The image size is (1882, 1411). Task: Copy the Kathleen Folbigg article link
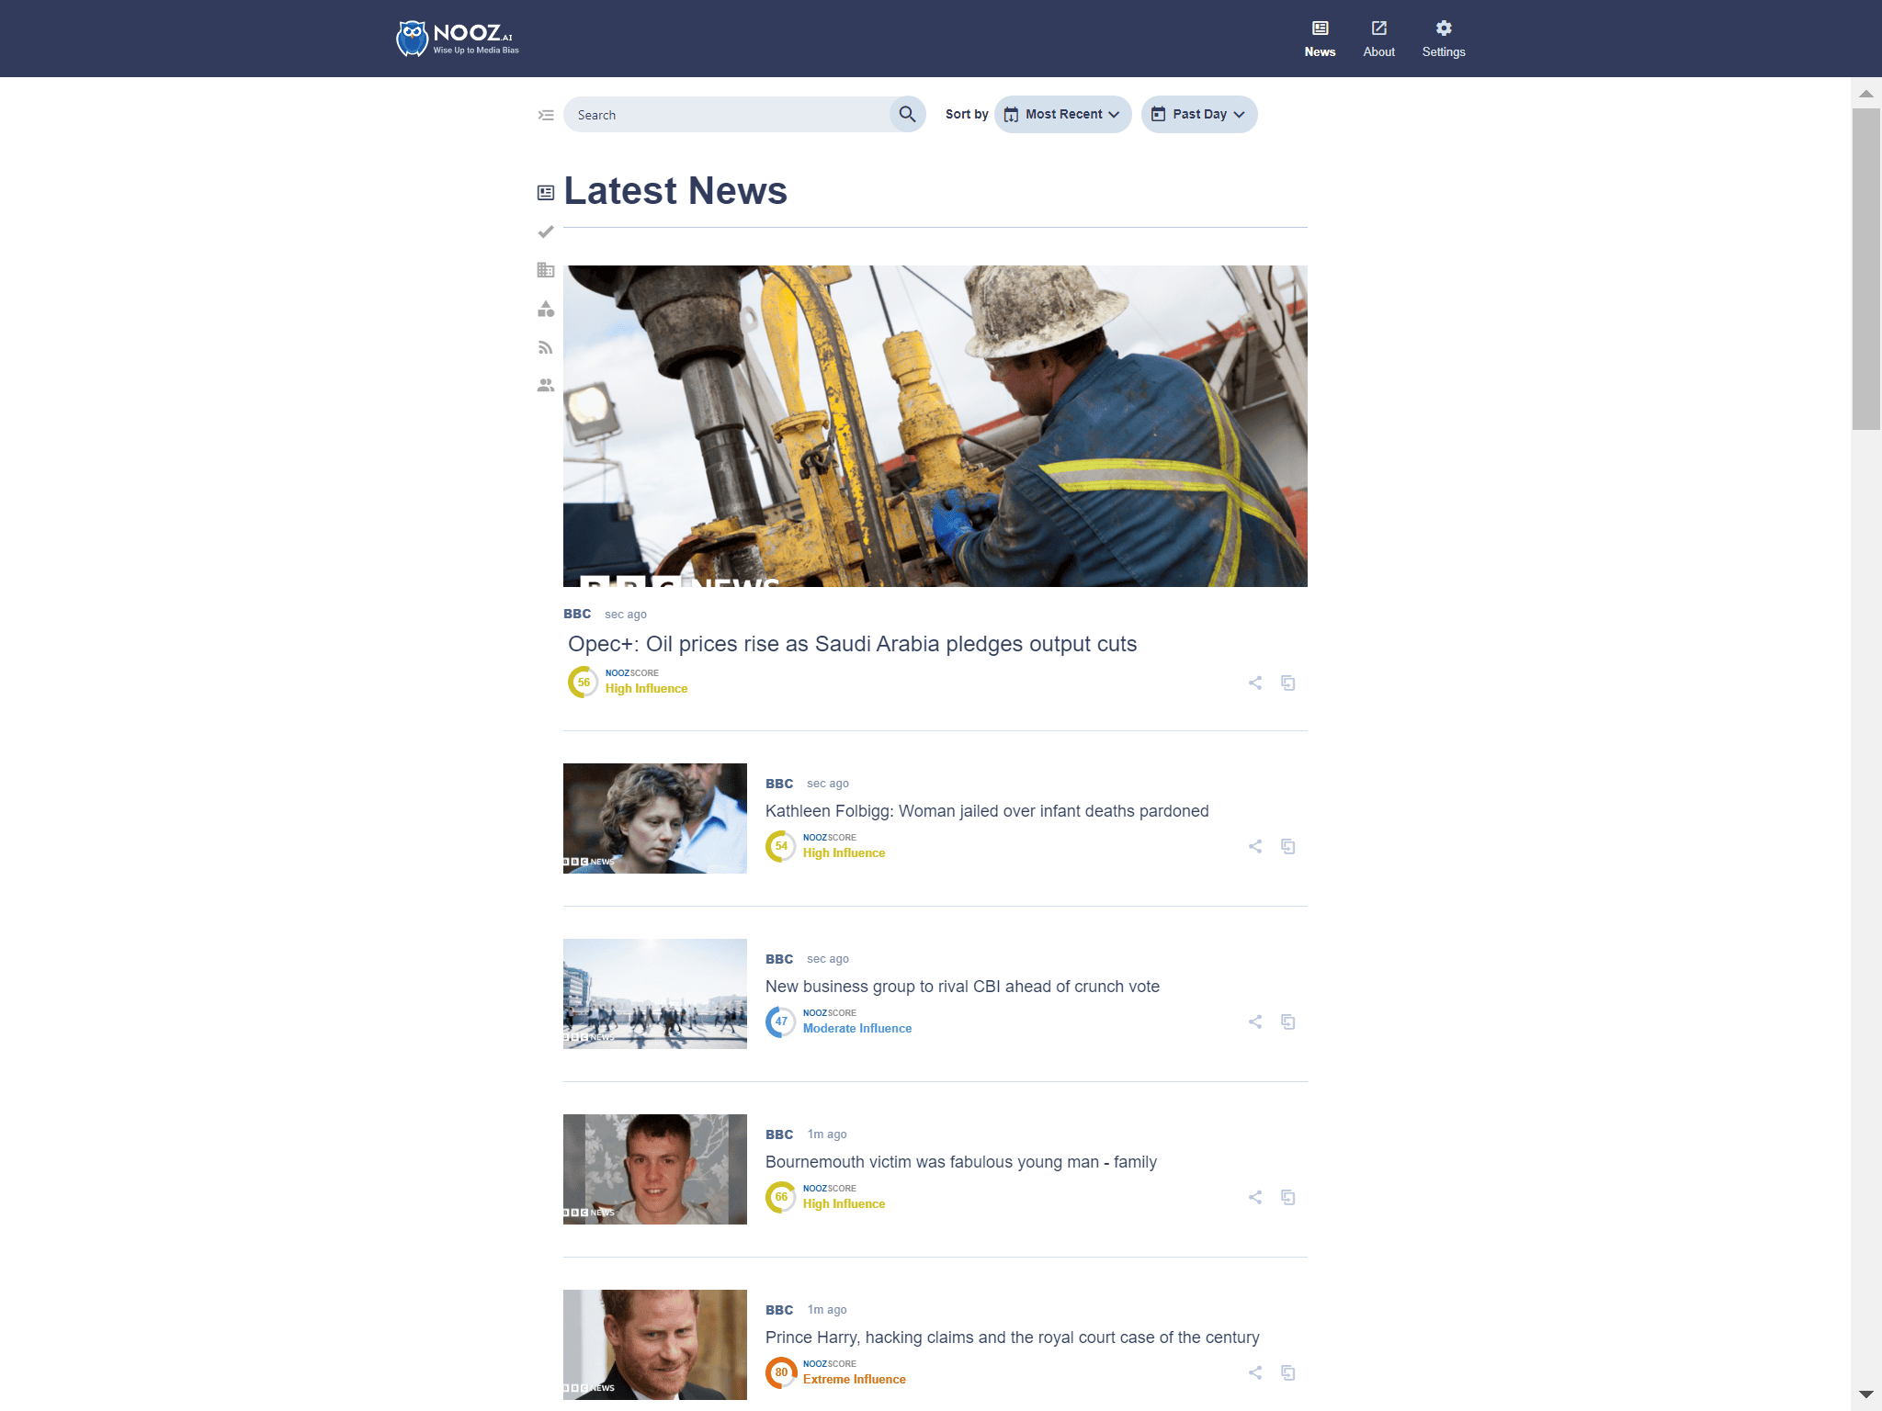click(x=1288, y=846)
